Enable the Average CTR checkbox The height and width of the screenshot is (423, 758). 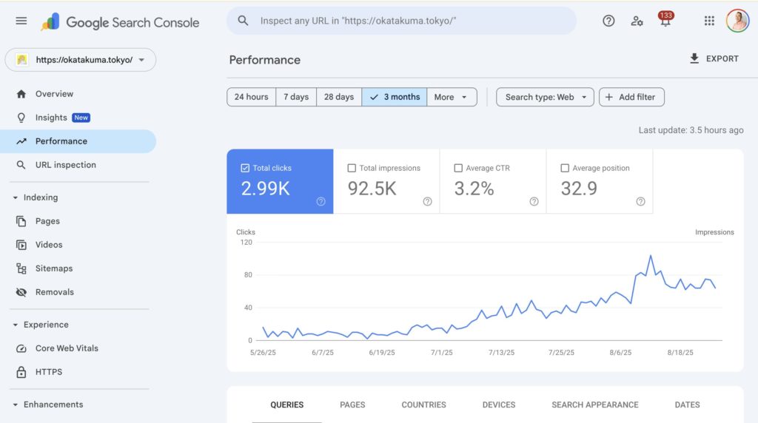458,168
